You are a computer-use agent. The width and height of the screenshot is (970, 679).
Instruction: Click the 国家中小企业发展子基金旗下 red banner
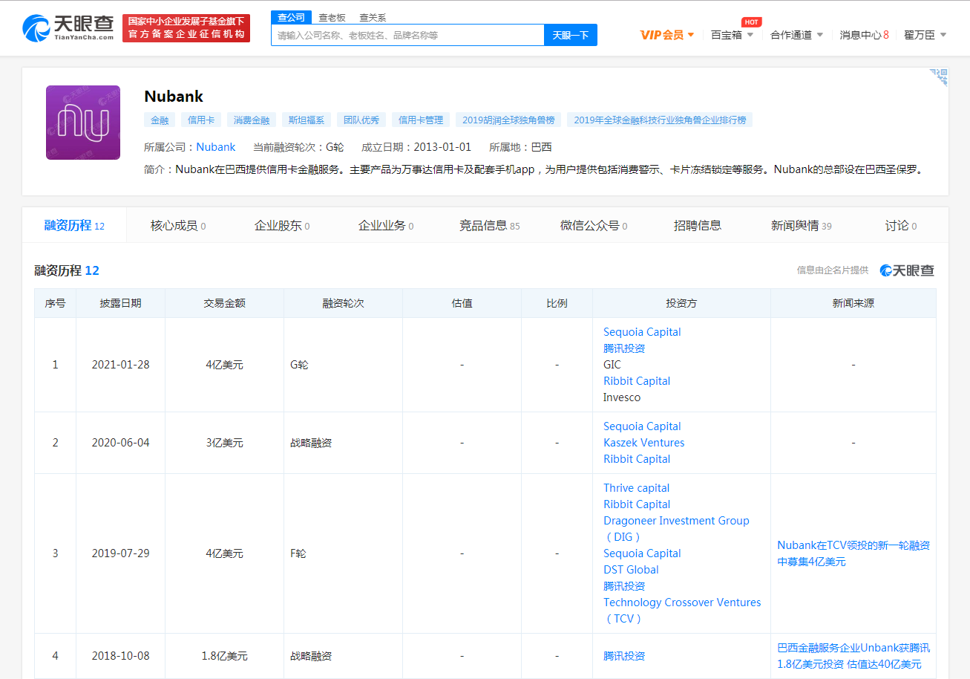(x=186, y=28)
